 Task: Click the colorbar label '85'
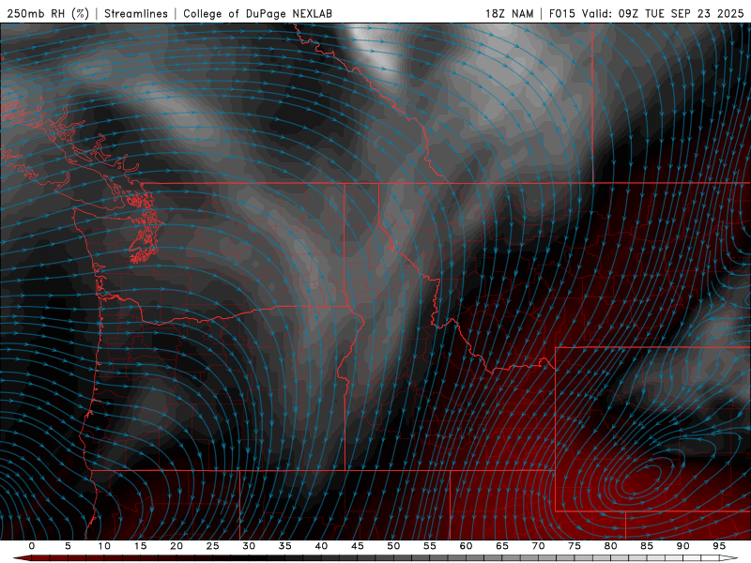(647, 546)
